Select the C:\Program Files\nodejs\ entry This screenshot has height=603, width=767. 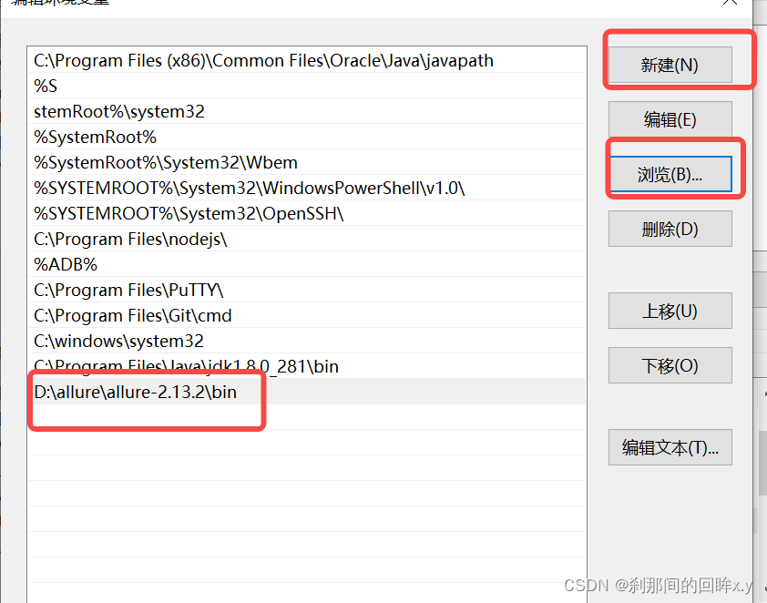pyautogui.click(x=307, y=239)
